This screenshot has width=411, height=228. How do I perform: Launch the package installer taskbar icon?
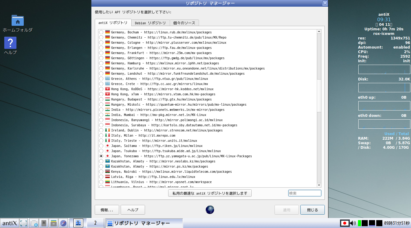(34, 223)
